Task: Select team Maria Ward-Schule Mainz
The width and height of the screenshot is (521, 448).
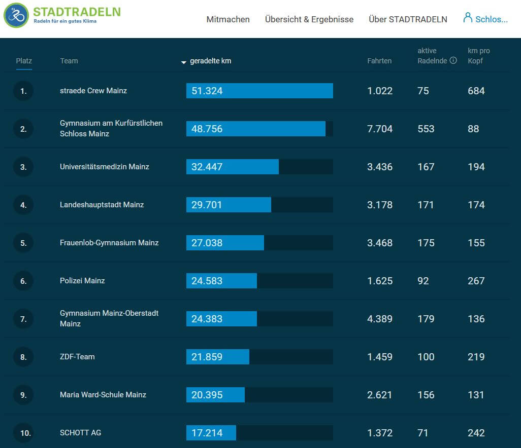Action: [103, 395]
